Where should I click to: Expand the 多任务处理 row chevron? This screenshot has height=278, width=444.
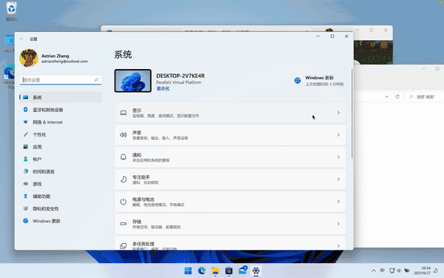click(338, 246)
